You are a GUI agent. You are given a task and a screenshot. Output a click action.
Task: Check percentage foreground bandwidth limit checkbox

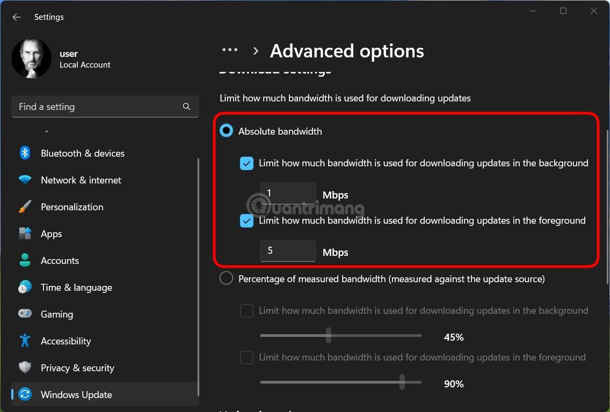246,358
